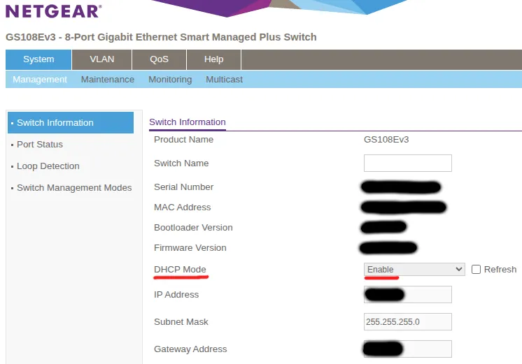The width and height of the screenshot is (522, 364).
Task: Click the Switch Information section heading
Action: click(188, 122)
